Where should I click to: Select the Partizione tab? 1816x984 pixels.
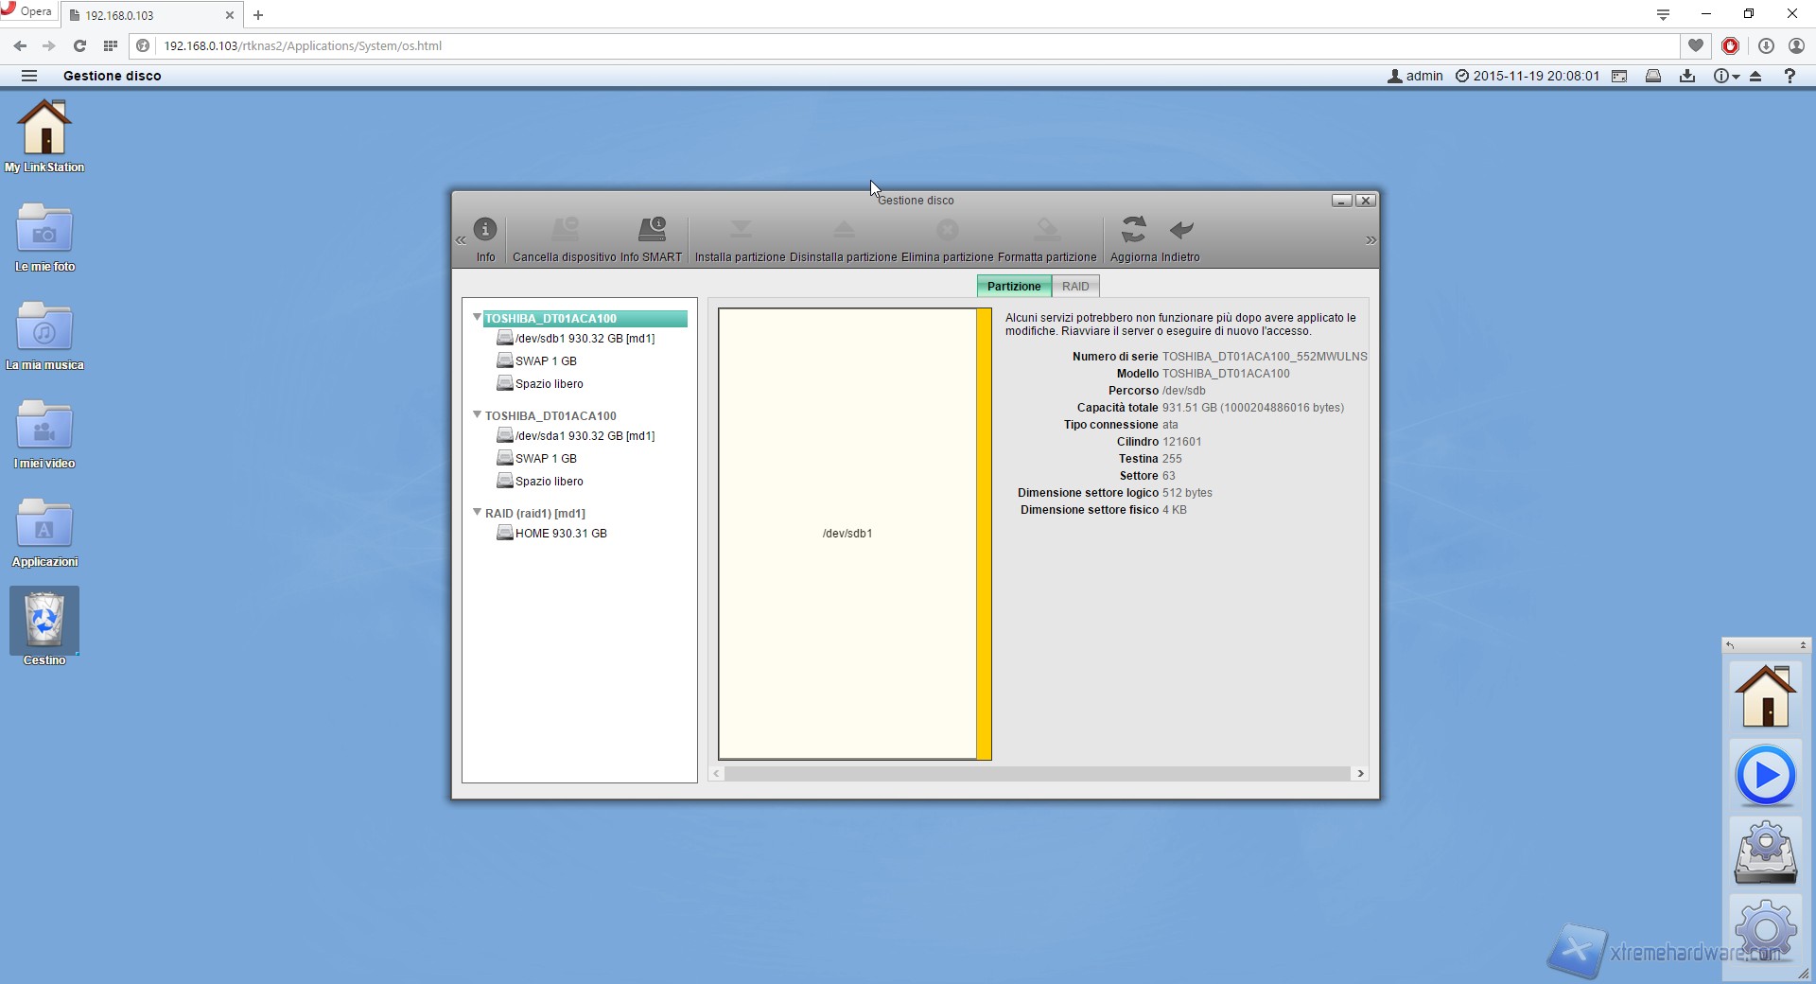click(1013, 286)
